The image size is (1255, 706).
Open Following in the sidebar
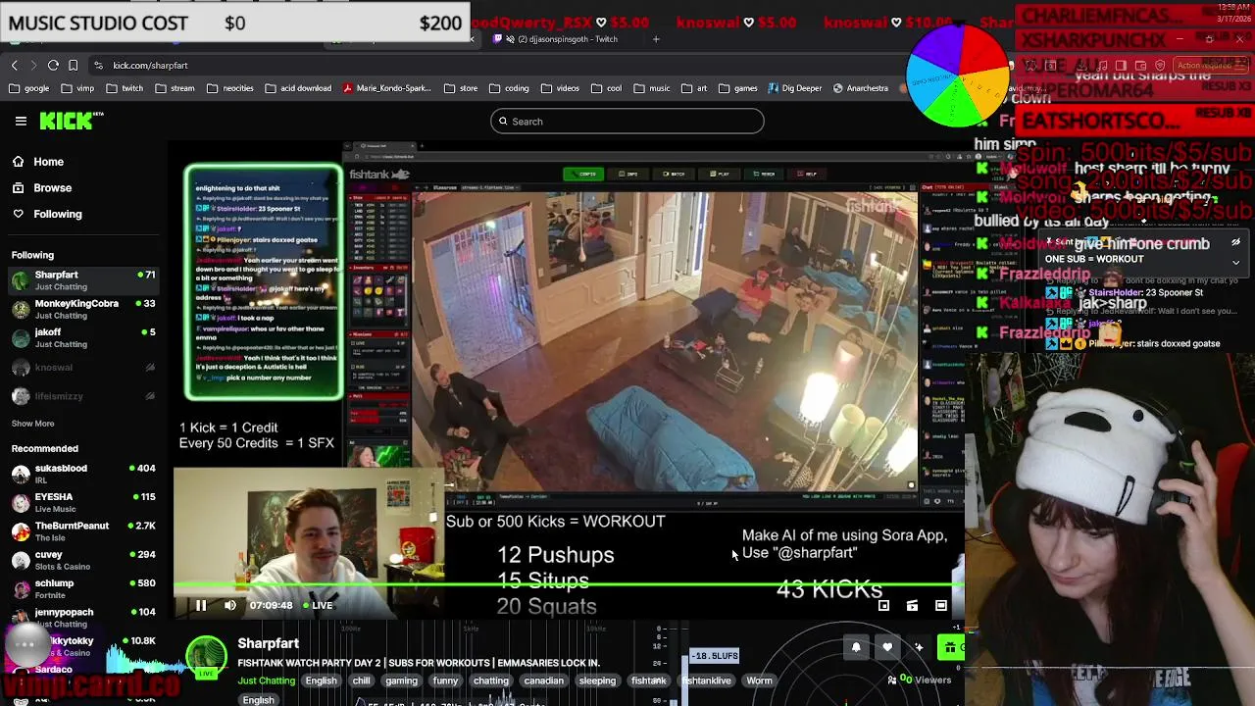coord(47,214)
